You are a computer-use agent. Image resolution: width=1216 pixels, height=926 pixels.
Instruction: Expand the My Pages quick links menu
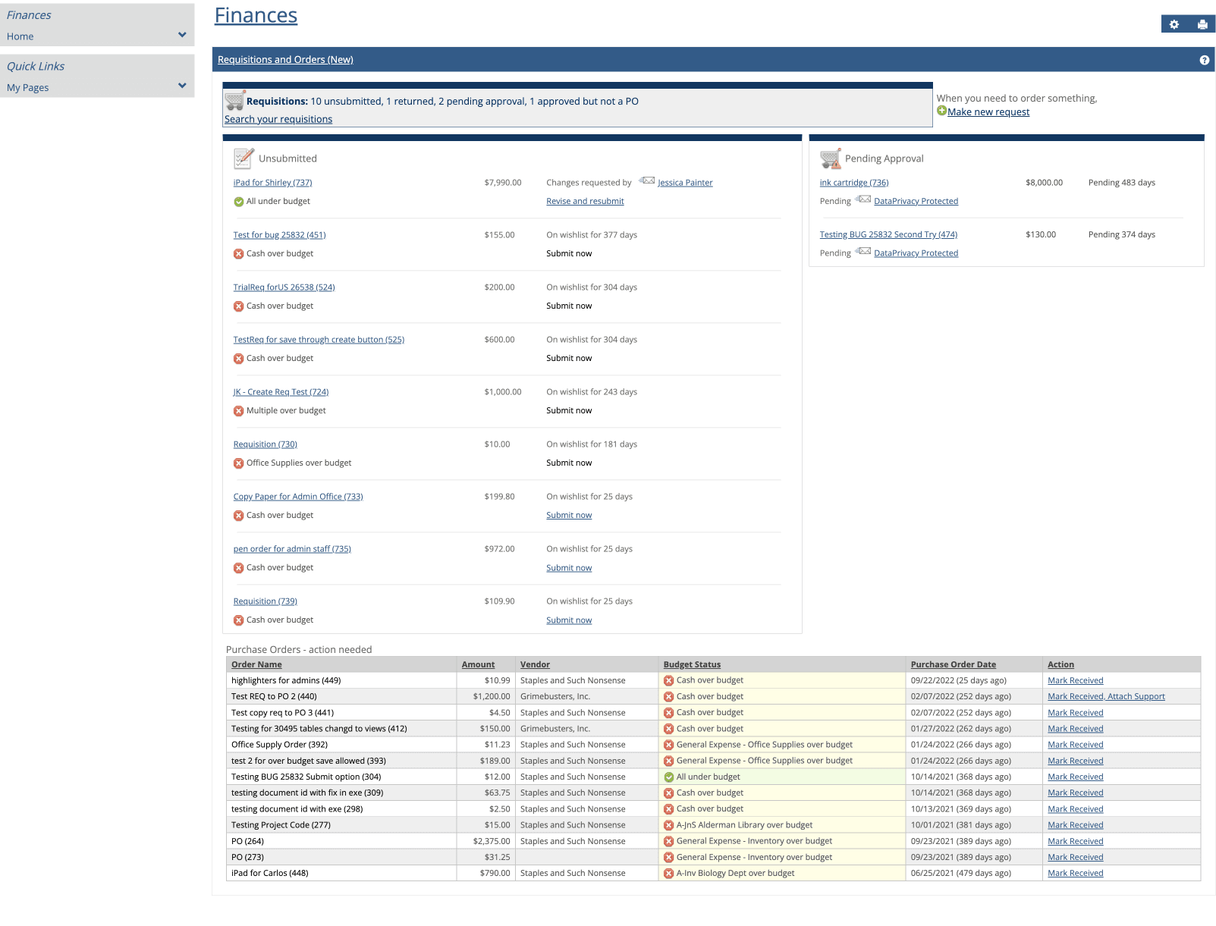[182, 86]
